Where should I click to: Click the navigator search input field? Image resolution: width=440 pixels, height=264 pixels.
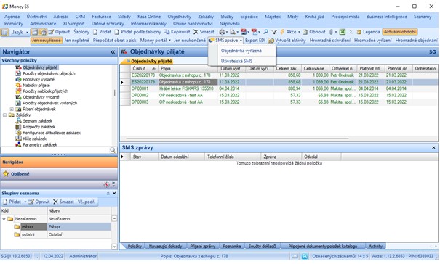[55, 150]
